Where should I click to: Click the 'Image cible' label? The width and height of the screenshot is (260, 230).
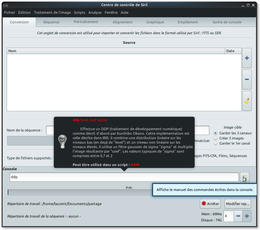232,127
